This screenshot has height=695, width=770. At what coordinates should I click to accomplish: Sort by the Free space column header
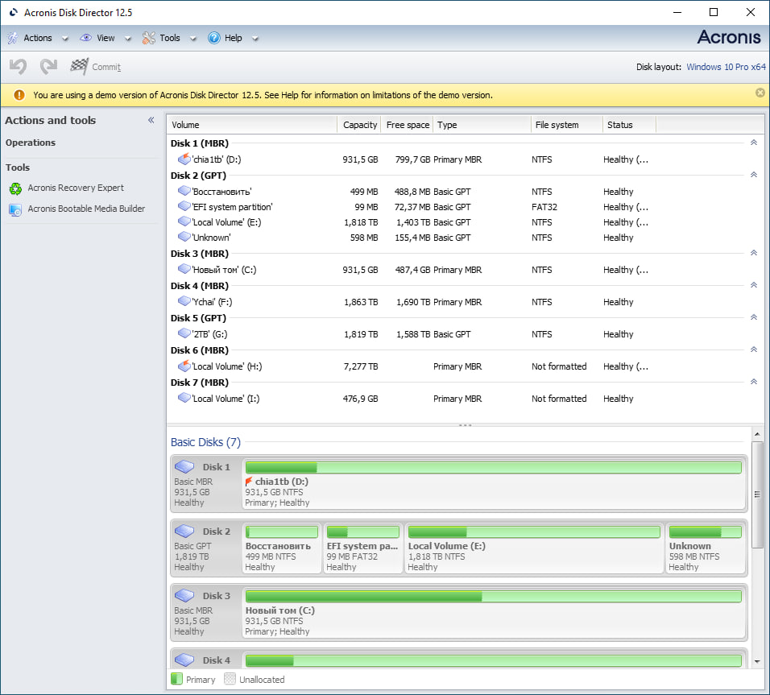click(408, 125)
